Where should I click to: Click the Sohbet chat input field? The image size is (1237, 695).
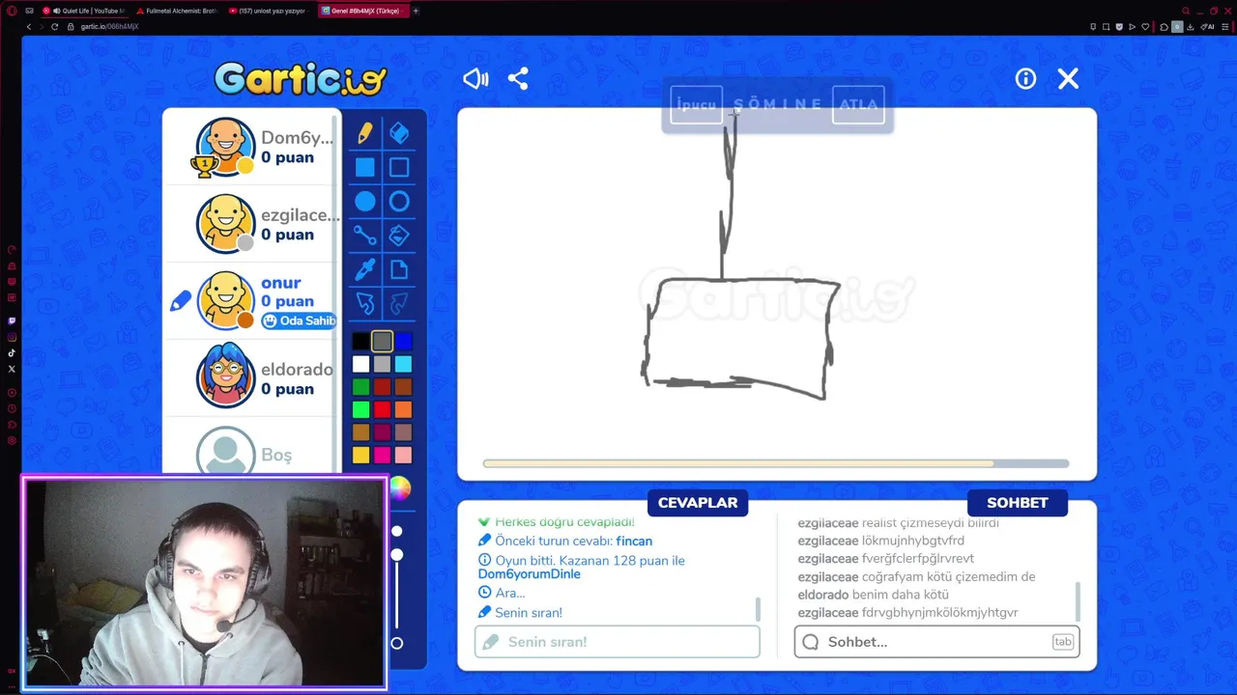tap(936, 642)
